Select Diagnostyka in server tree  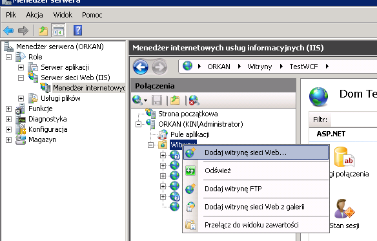(47, 119)
